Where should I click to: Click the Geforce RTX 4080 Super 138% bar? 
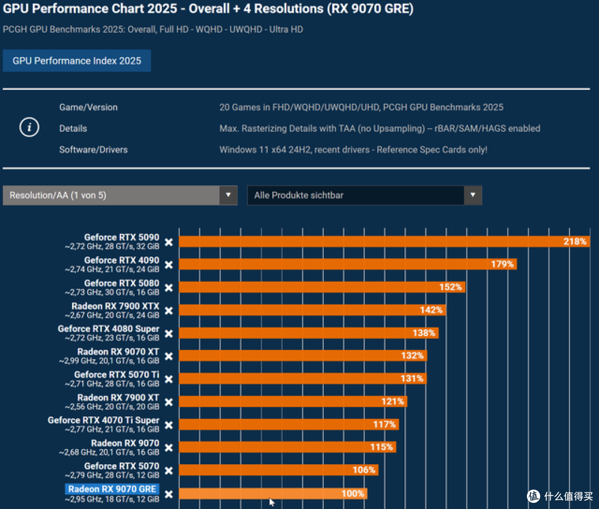[309, 333]
